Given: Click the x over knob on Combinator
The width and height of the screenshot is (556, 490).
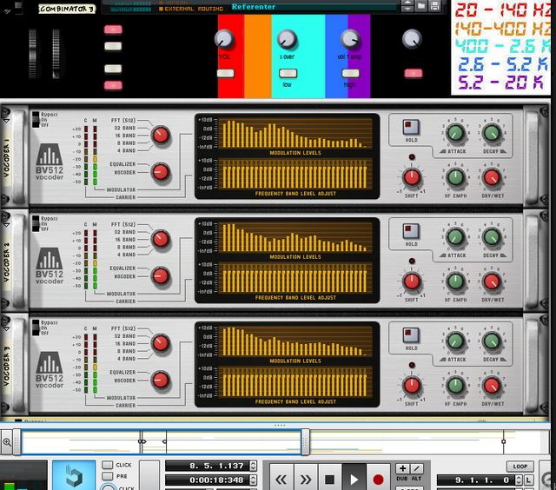Looking at the screenshot, I should pyautogui.click(x=287, y=39).
